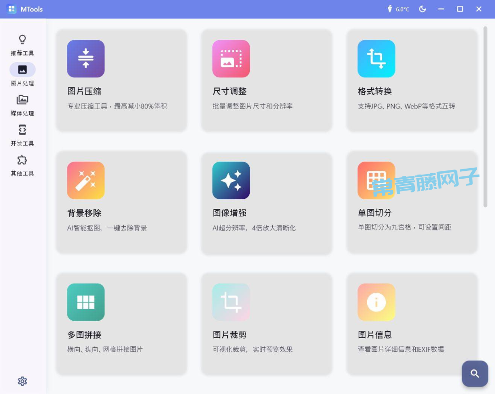
Task: Open settings via the gear icon
Action: coord(22,381)
